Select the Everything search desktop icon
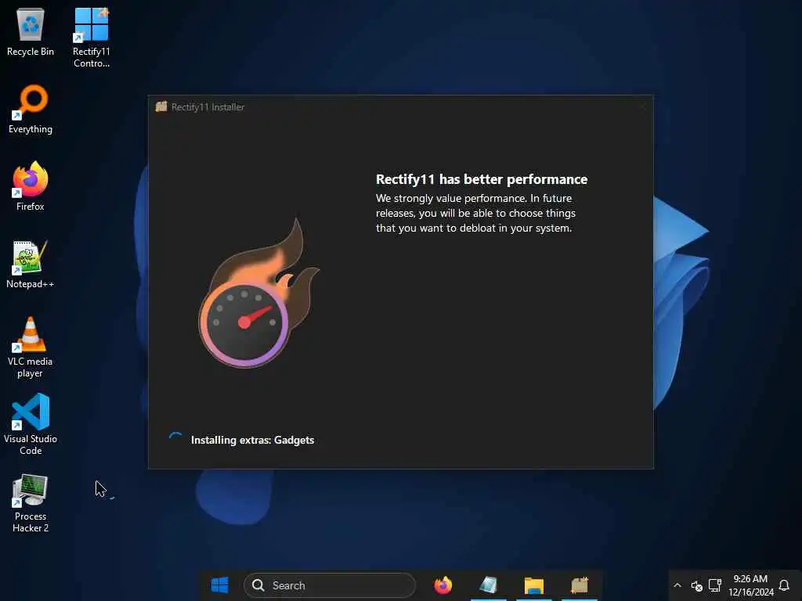Screen dimensions: 802x601 tap(31, 110)
